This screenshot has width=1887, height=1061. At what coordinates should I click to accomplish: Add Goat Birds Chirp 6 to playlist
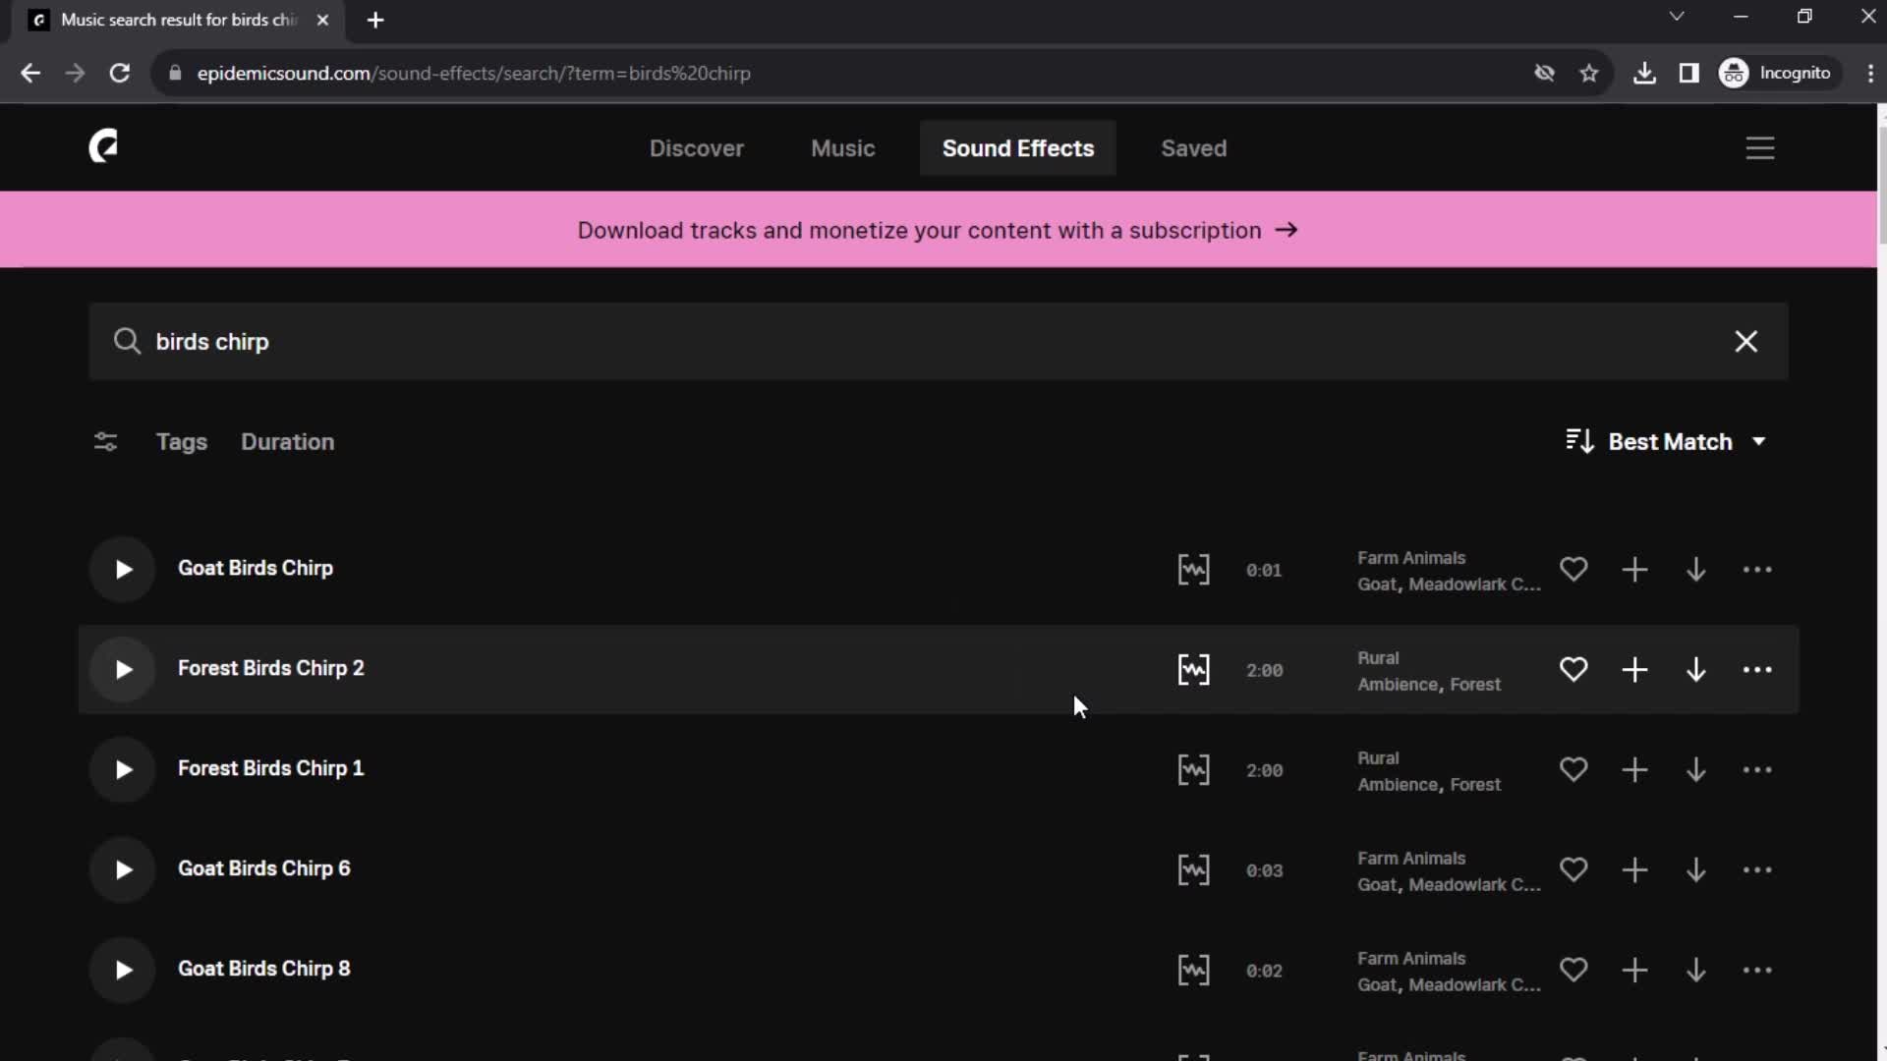(x=1634, y=869)
